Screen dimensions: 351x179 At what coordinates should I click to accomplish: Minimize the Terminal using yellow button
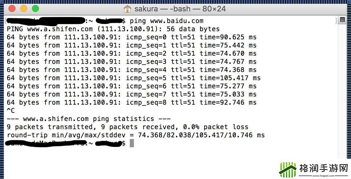tap(24, 9)
